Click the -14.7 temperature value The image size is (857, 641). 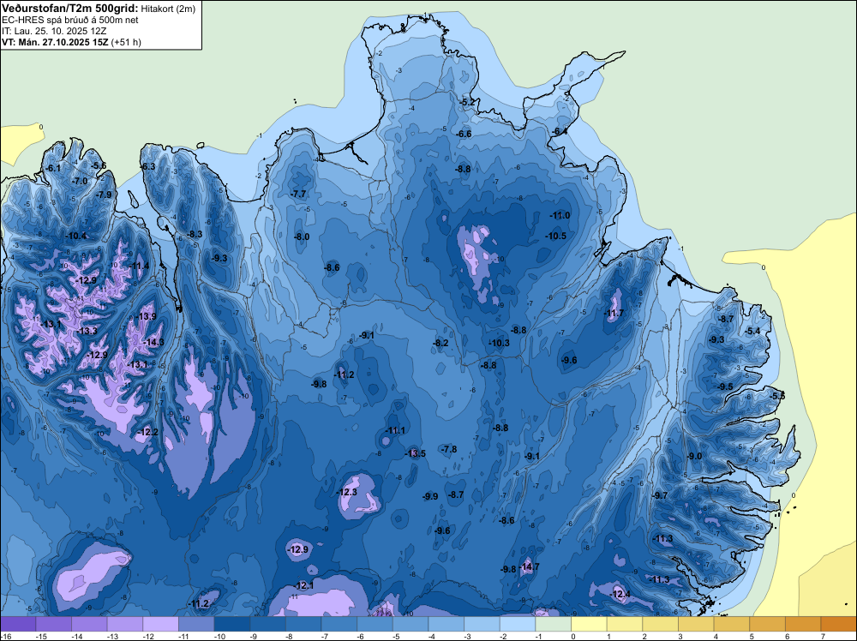529,566
